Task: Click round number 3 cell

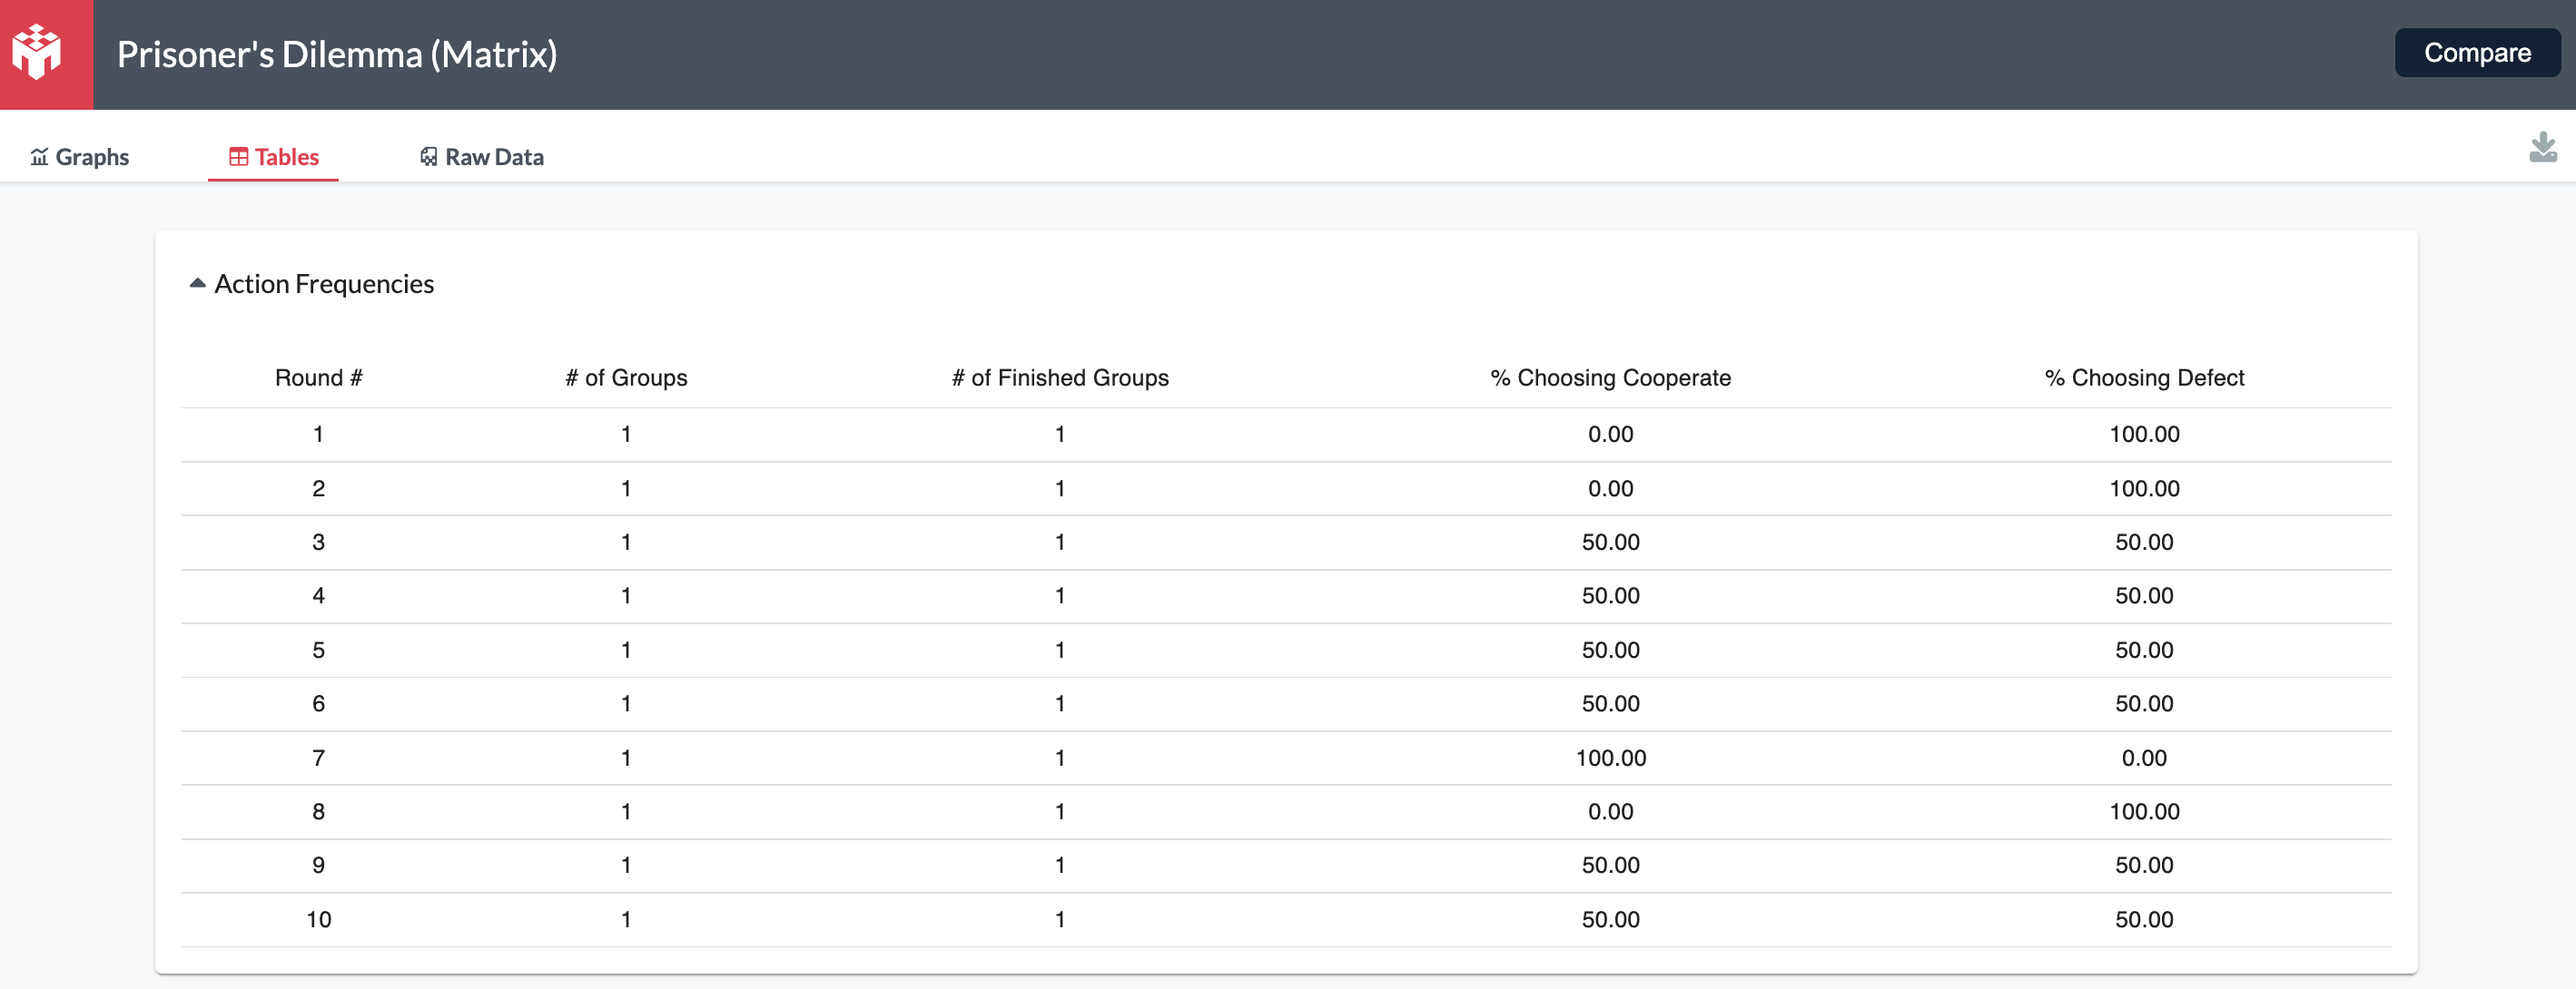Action: (x=318, y=543)
